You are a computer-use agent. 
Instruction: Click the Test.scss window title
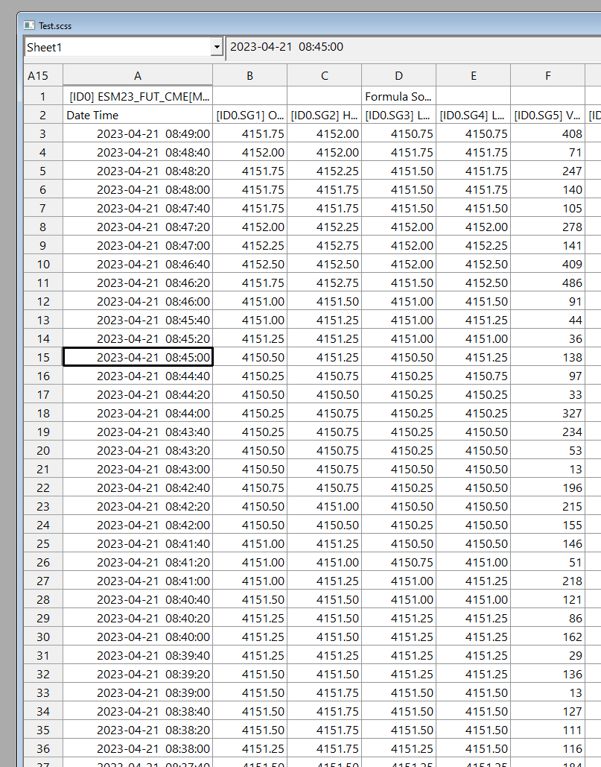point(55,26)
